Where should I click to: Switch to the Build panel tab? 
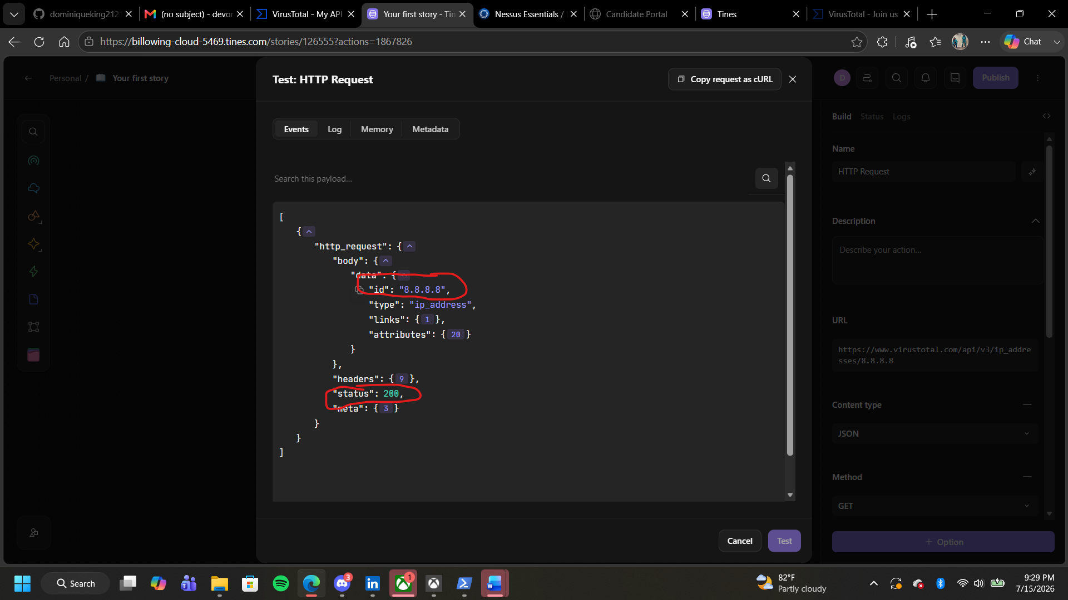click(842, 117)
